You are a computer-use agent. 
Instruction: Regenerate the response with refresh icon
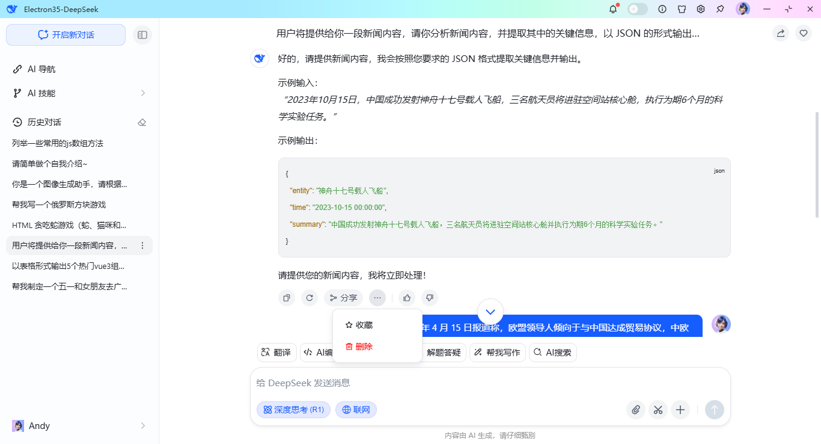click(x=310, y=298)
